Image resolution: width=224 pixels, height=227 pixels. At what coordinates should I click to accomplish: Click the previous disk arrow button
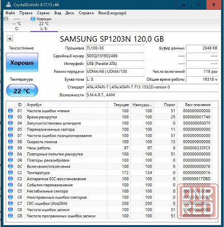[x=10, y=39]
